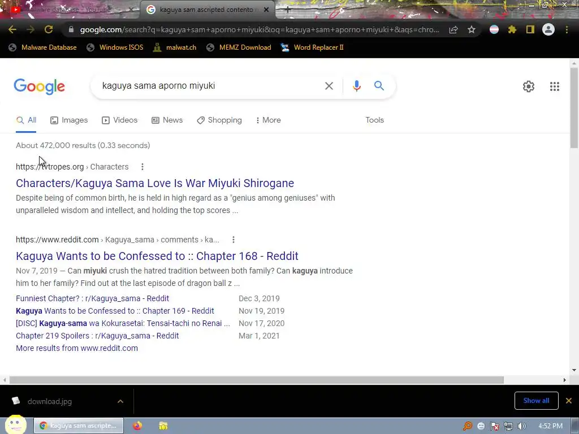Open the Windows ISOS bookmark
Viewport: 579px width, 434px height.
[115, 47]
